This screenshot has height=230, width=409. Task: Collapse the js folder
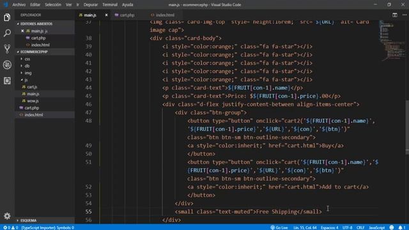[x=26, y=80]
